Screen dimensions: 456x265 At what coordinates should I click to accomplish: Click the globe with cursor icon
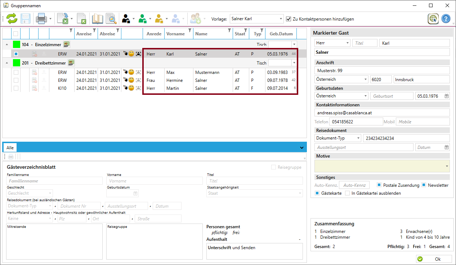[x=433, y=19]
